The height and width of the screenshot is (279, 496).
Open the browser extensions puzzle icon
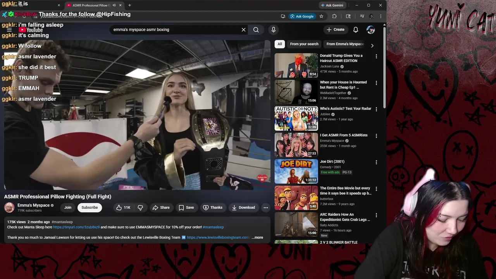pyautogui.click(x=334, y=16)
